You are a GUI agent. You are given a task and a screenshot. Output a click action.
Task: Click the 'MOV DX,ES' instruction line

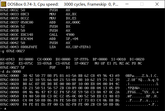tap(38, 18)
